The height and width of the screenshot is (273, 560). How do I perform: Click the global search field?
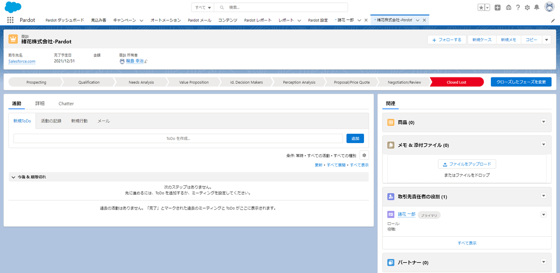tap(281, 7)
